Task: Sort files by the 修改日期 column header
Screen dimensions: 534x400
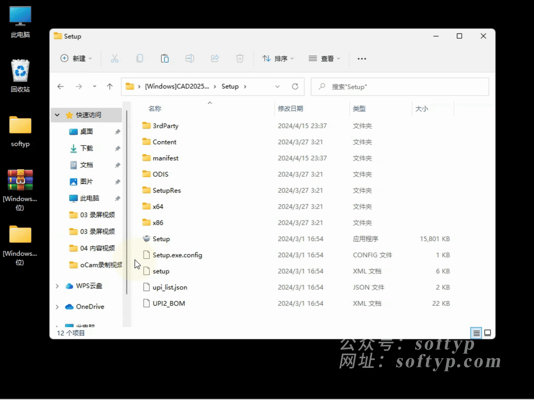Action: pyautogui.click(x=290, y=108)
